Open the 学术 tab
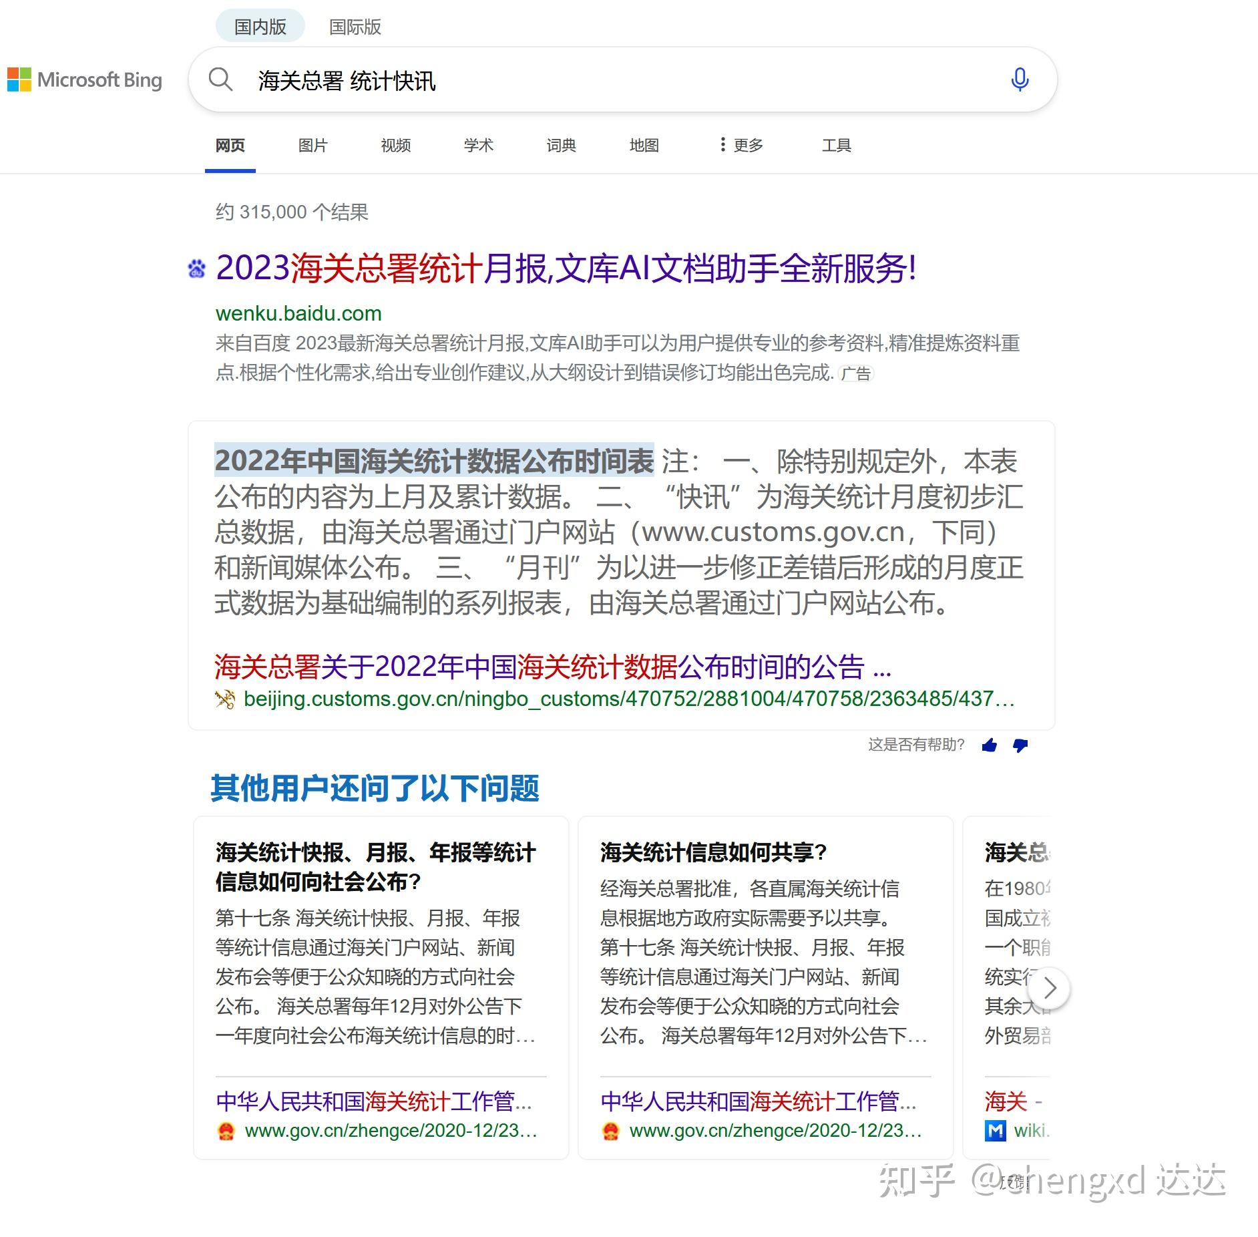1258x1237 pixels. coord(479,146)
